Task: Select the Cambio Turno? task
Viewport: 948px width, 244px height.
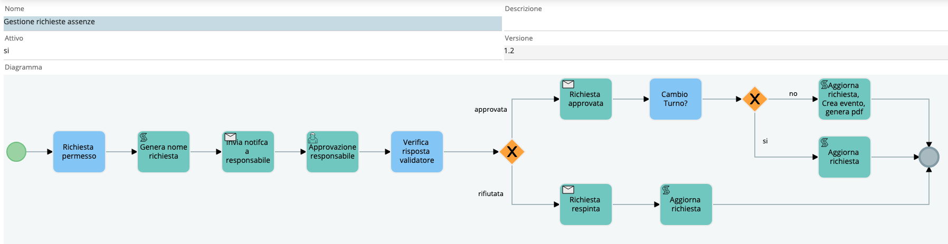Action: point(676,99)
